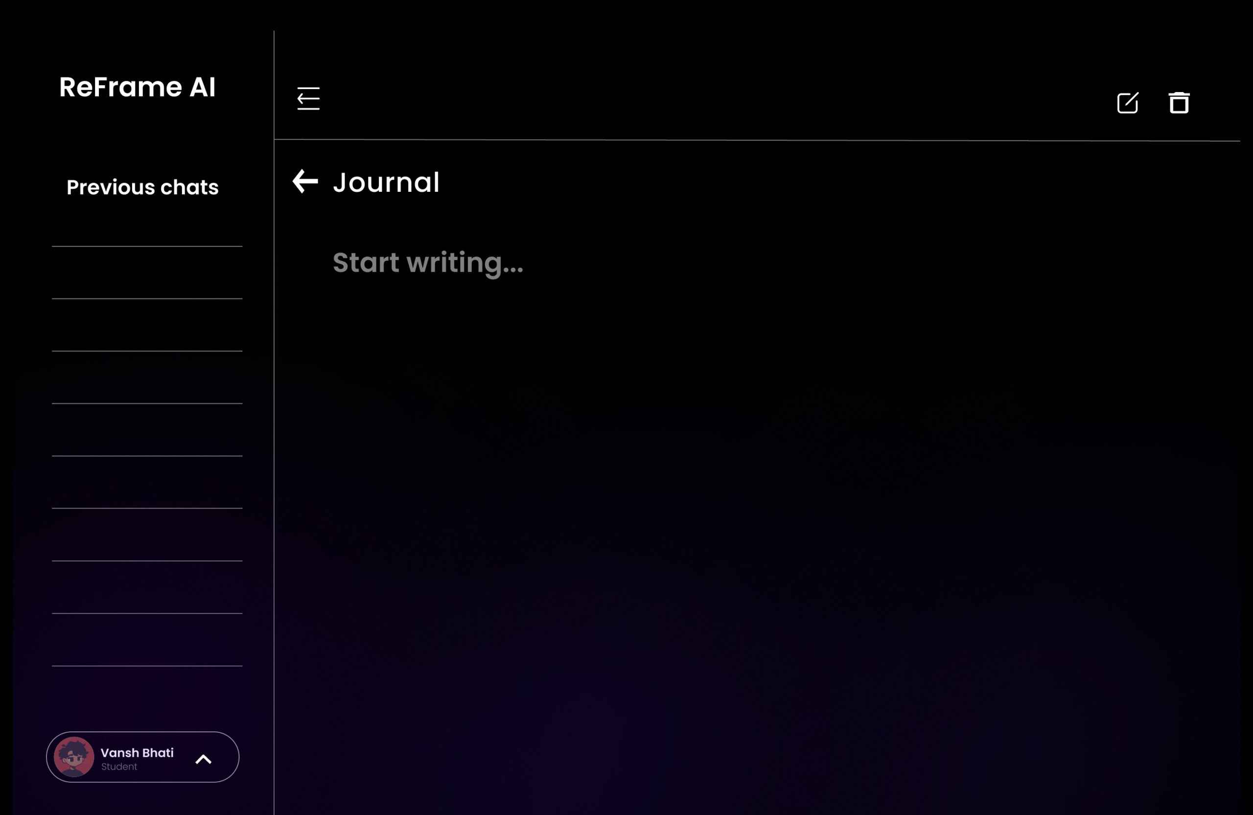This screenshot has width=1253, height=815.
Task: Select the sixth empty row between chat dividers
Action: coord(147,535)
